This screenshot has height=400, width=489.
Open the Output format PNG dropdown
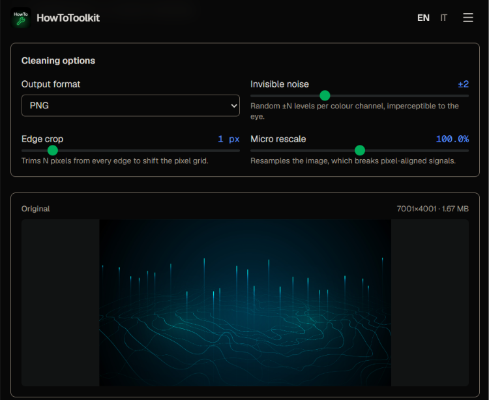[x=130, y=106]
